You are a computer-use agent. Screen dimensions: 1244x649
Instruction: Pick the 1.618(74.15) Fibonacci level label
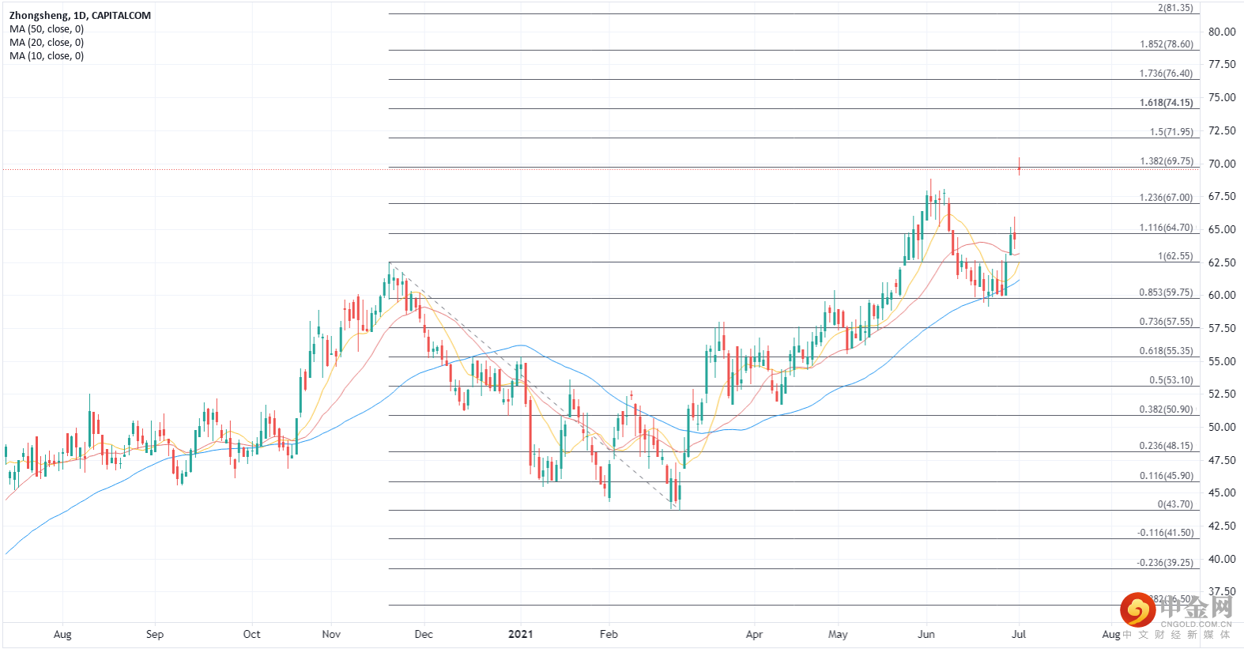[1167, 103]
